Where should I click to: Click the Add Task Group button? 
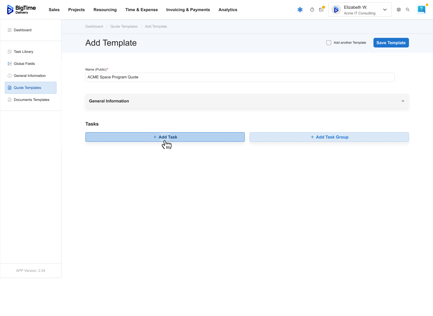[x=329, y=137]
